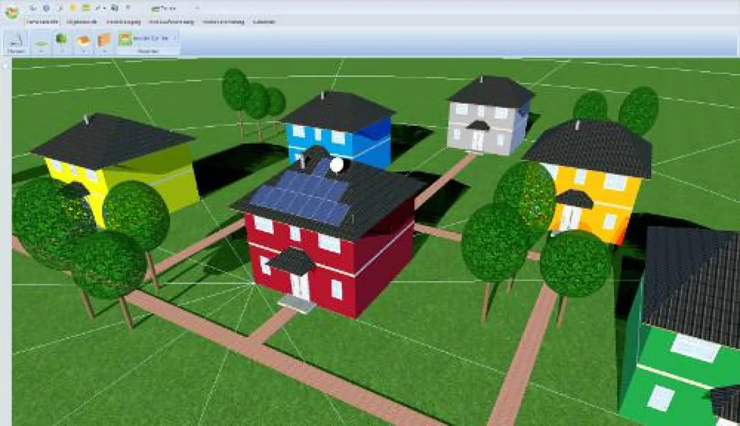Open the dropdown under the terrain area icon
This screenshot has width=740, height=426.
(x=41, y=52)
